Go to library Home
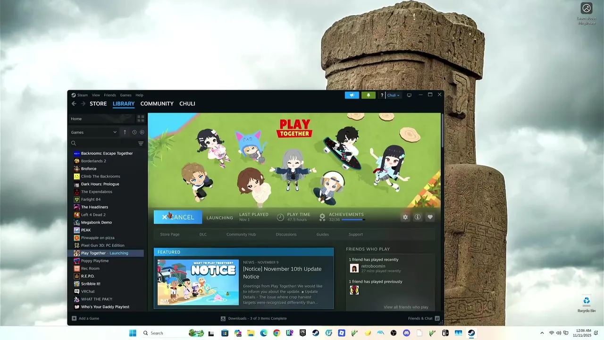604x340 pixels. 101,119
